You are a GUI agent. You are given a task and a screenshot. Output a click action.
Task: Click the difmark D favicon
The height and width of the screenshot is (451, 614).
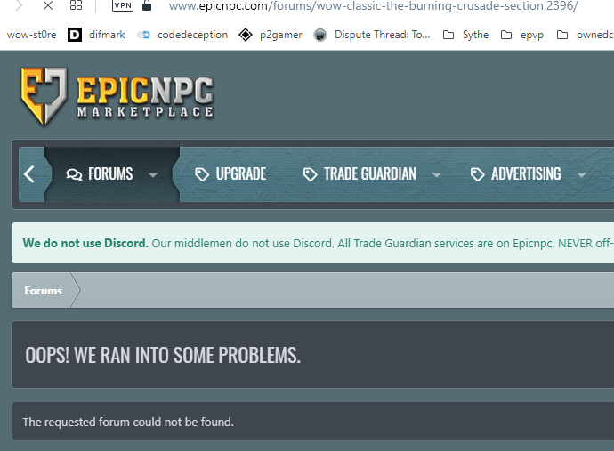point(75,35)
